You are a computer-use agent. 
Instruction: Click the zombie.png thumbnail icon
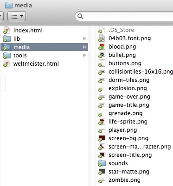102,180
